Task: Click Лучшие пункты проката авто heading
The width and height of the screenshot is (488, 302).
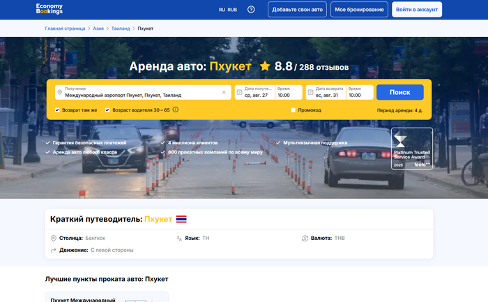Action: 107,279
